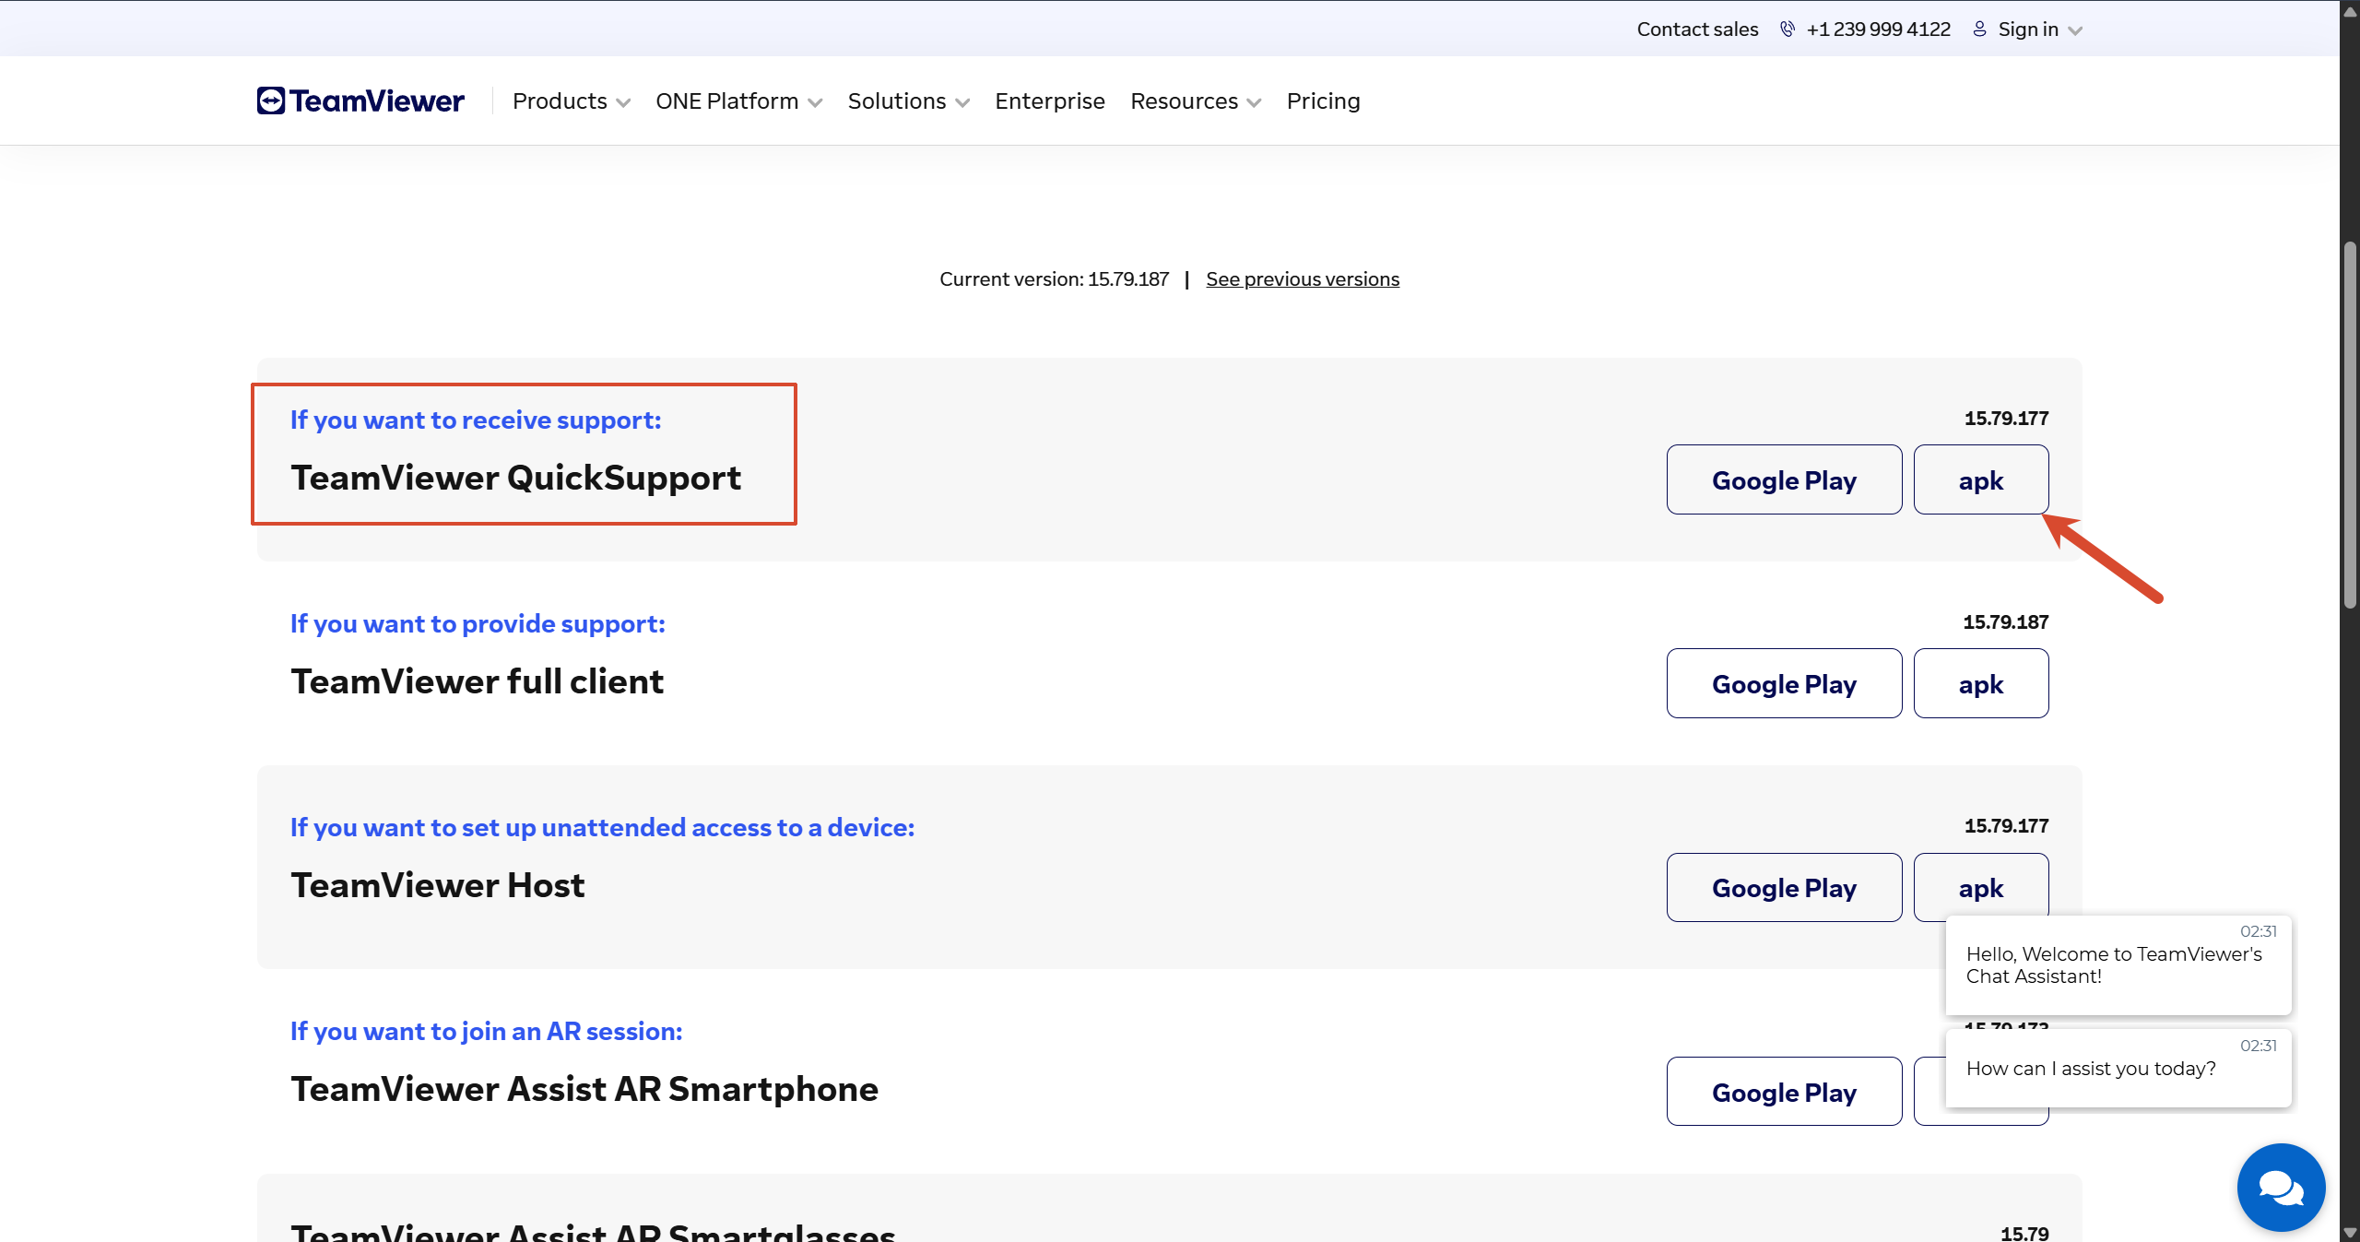Screen dimensions: 2360x1242
Task: Call the +1 239 999 4122 number
Action: [1878, 30]
